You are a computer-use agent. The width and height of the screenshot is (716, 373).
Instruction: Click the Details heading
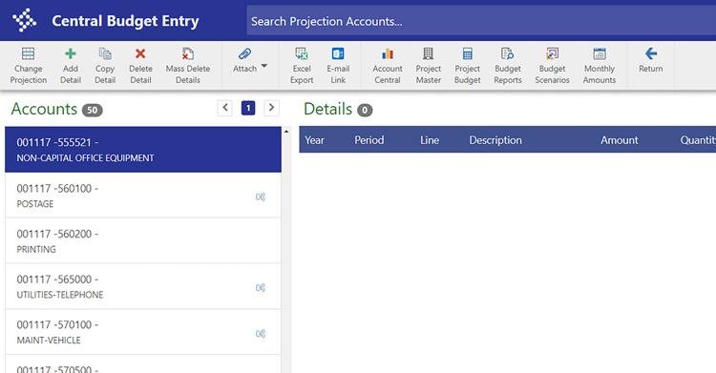tap(327, 109)
